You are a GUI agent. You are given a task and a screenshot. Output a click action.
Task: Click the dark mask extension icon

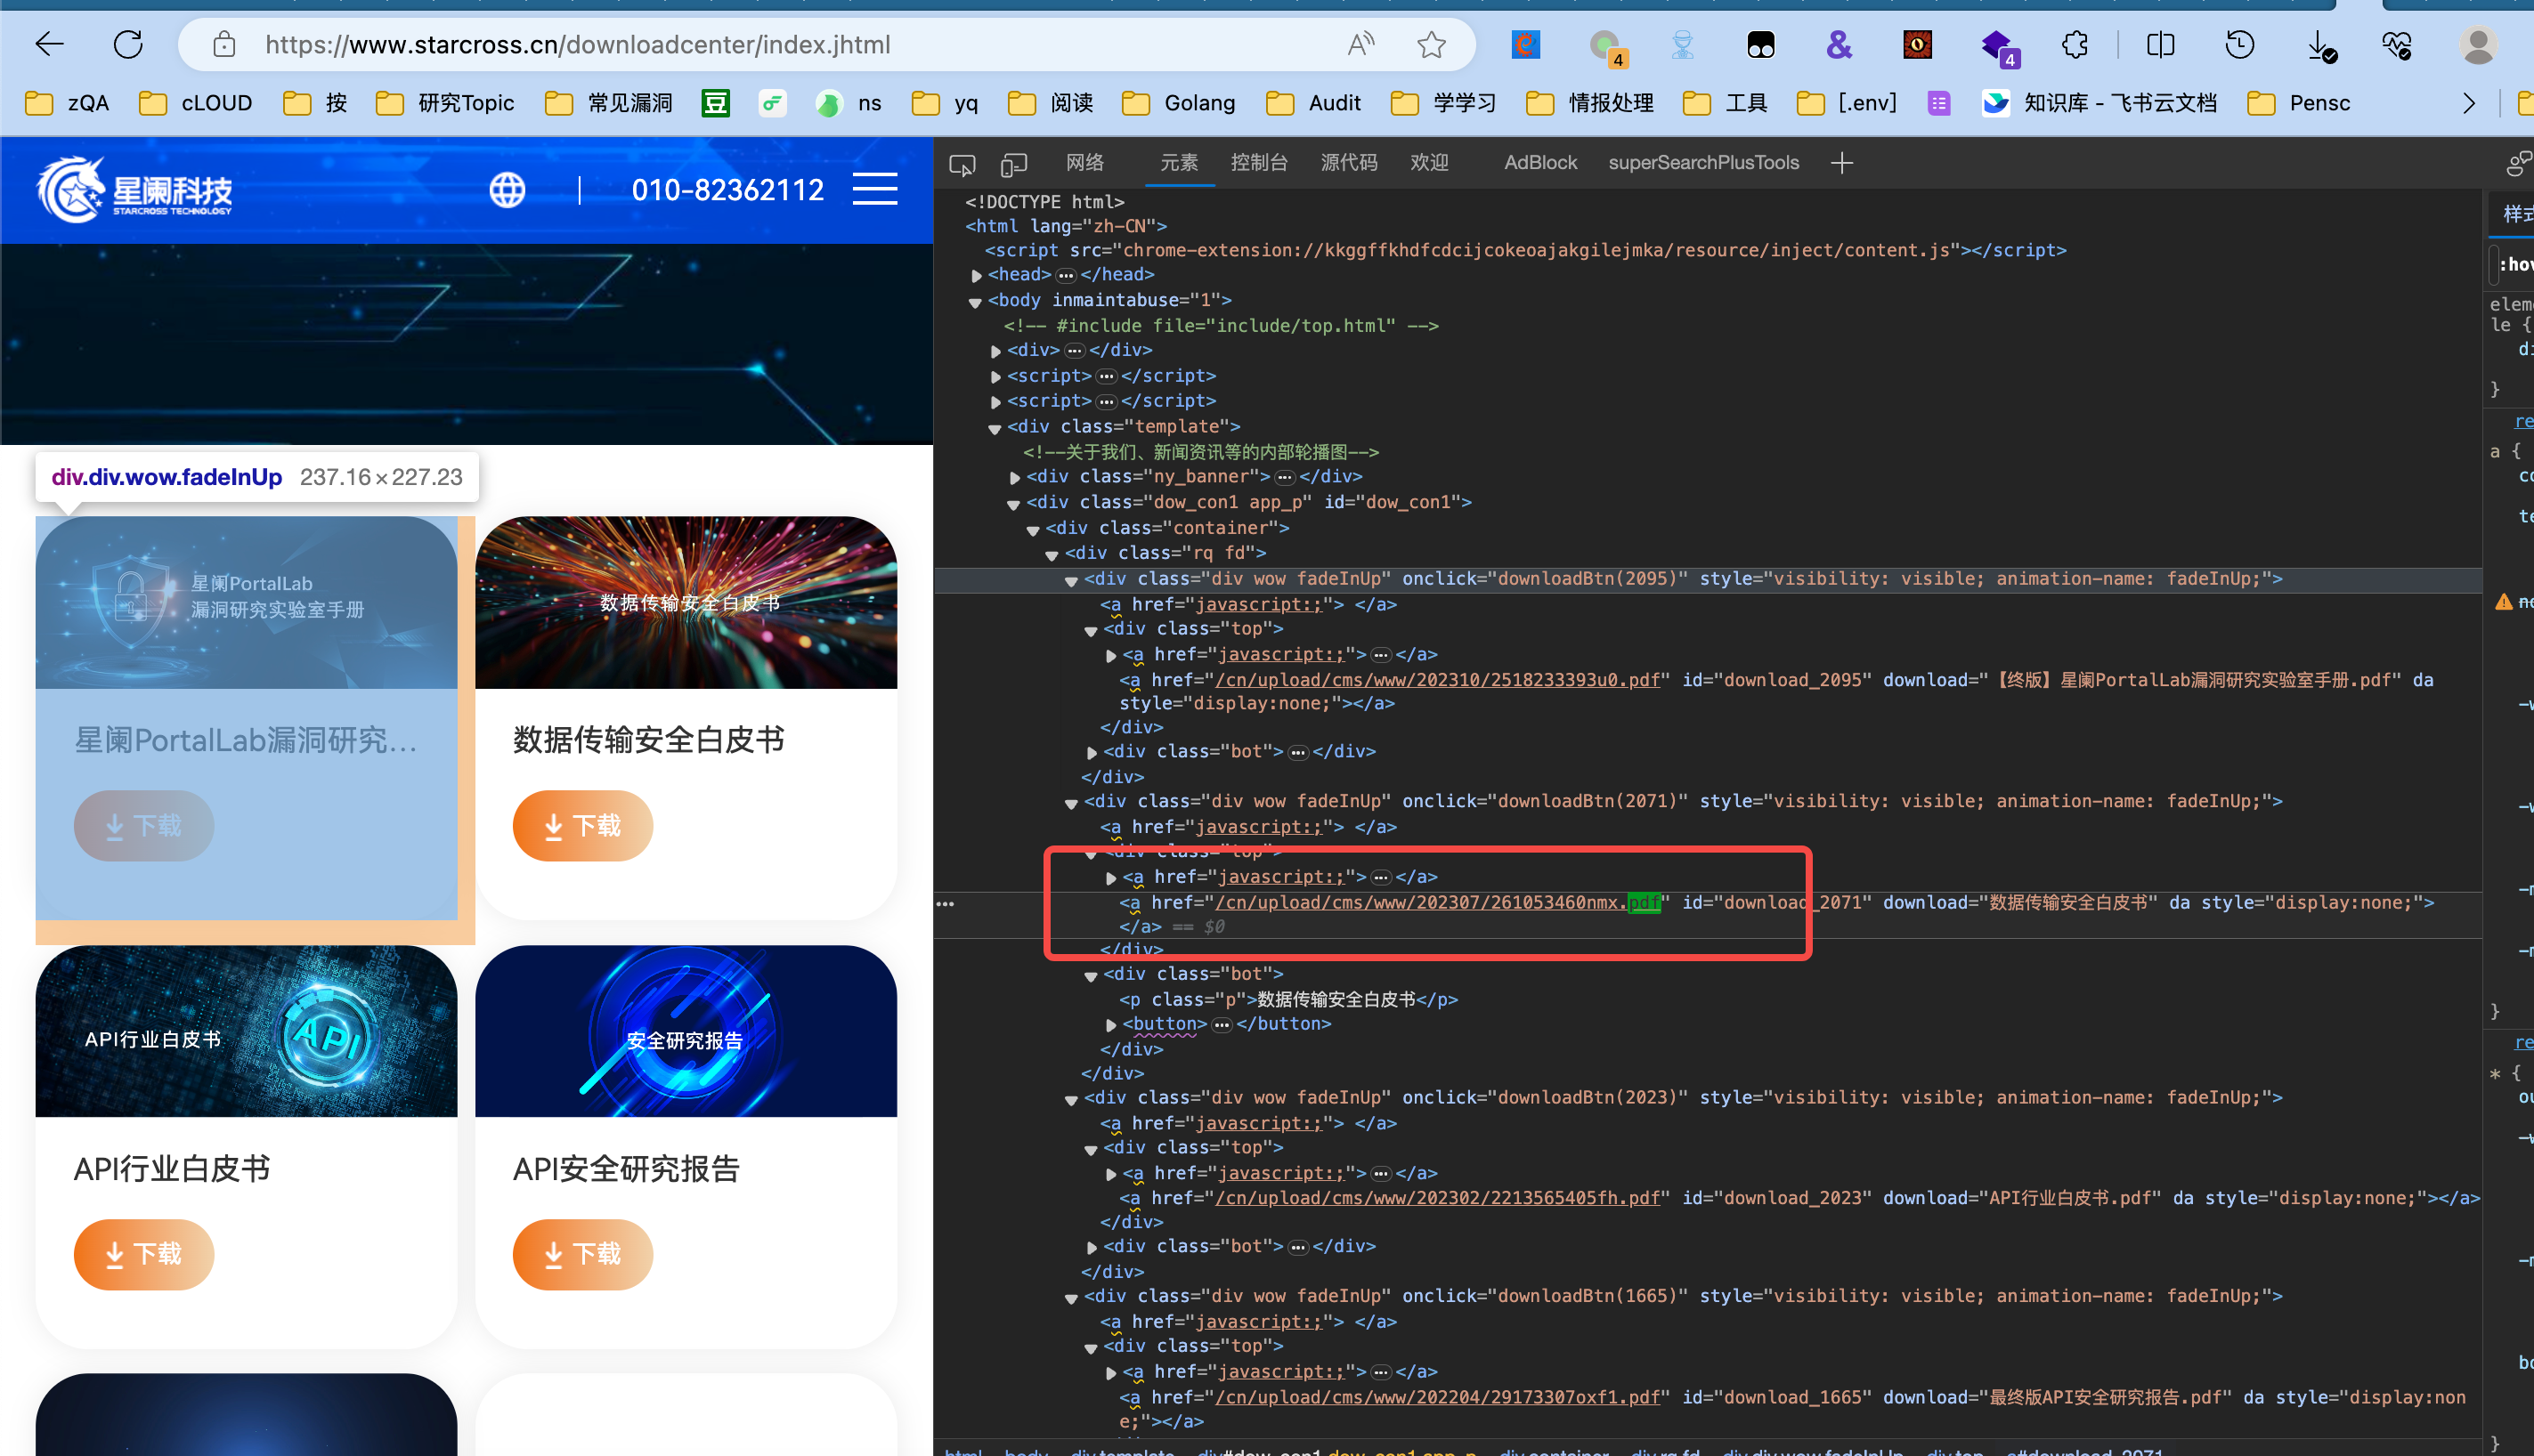tap(1760, 45)
